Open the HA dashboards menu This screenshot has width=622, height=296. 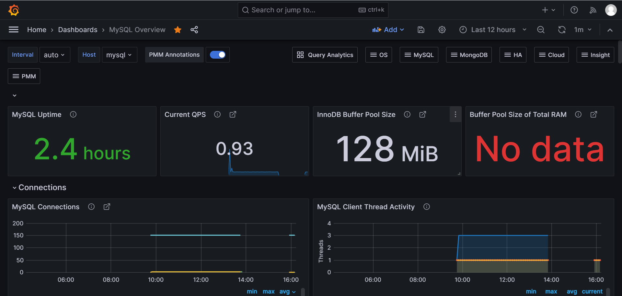pyautogui.click(x=513, y=55)
